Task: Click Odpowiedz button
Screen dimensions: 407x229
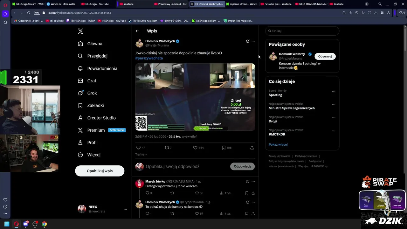Action: coord(242,166)
